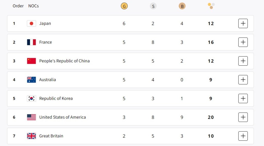Image resolution: width=264 pixels, height=146 pixels.
Task: Click the France flag icon
Action: pos(31,42)
